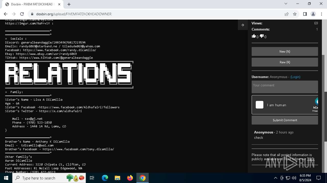The width and height of the screenshot is (327, 183).
Task: Reload the current page
Action: coord(22,14)
